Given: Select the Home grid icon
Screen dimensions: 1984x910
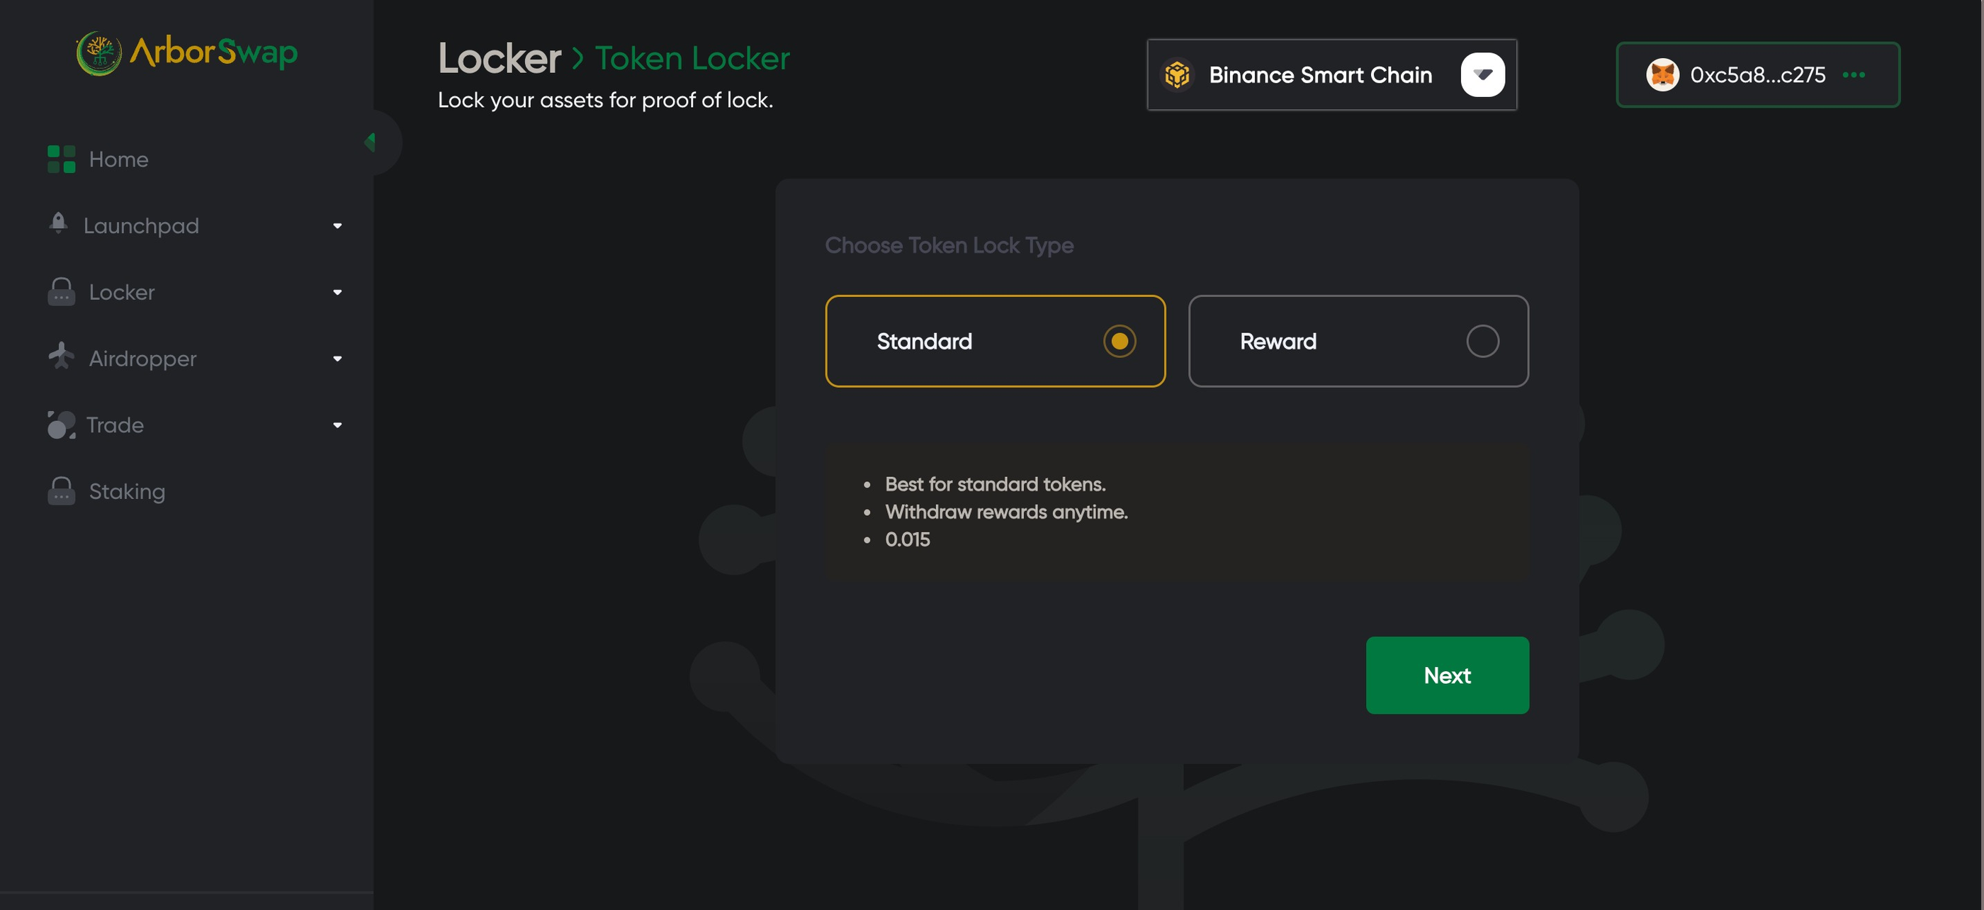Looking at the screenshot, I should point(61,159).
